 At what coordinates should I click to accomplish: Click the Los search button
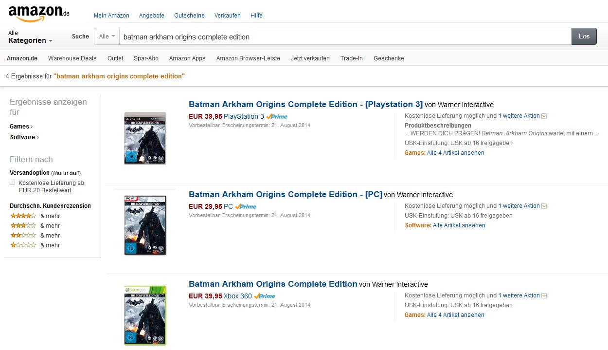tap(584, 37)
